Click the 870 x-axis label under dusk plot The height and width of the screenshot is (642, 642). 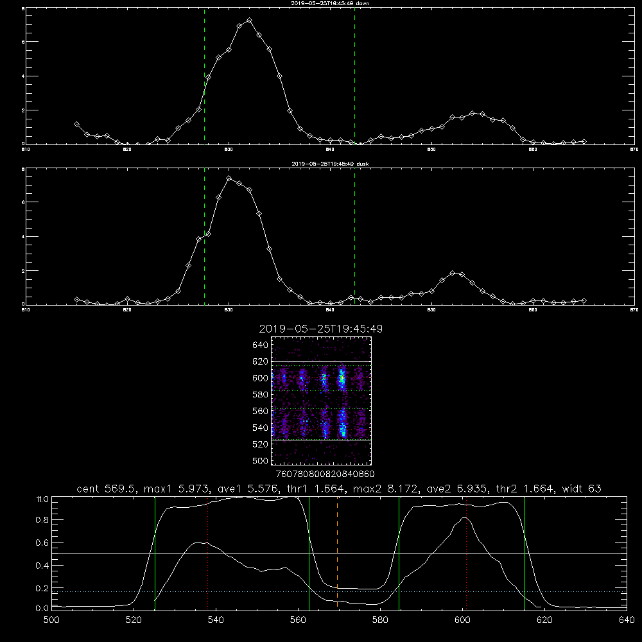634,310
